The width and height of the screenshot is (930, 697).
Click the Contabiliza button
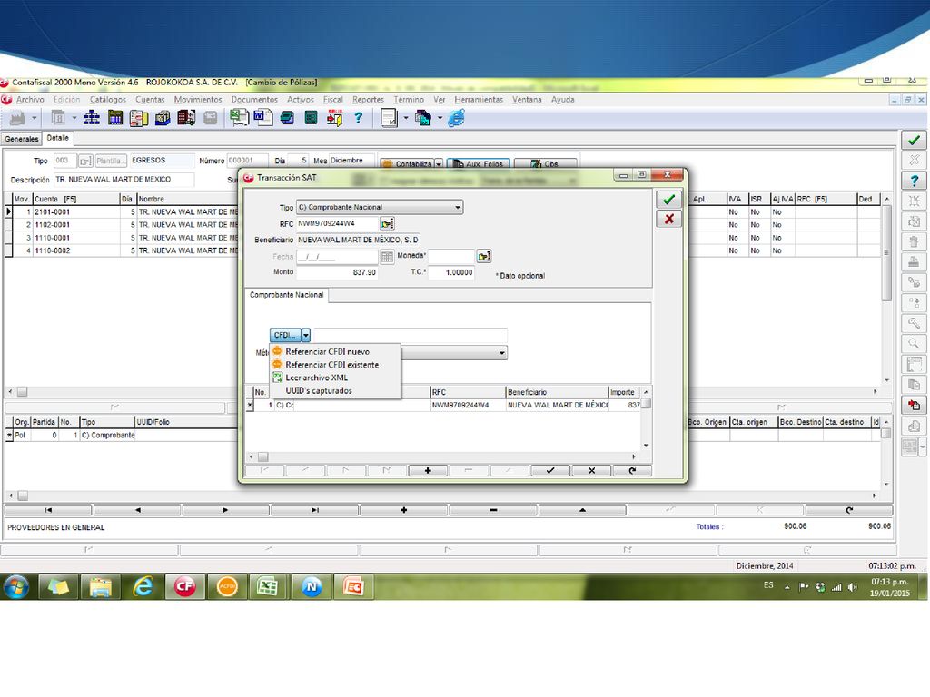(x=408, y=163)
